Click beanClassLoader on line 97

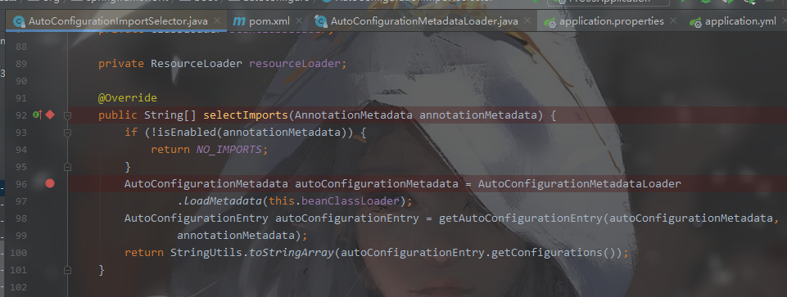(x=350, y=201)
